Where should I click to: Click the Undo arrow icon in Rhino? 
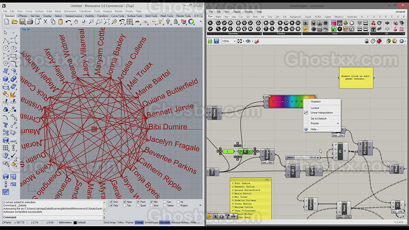(68, 22)
